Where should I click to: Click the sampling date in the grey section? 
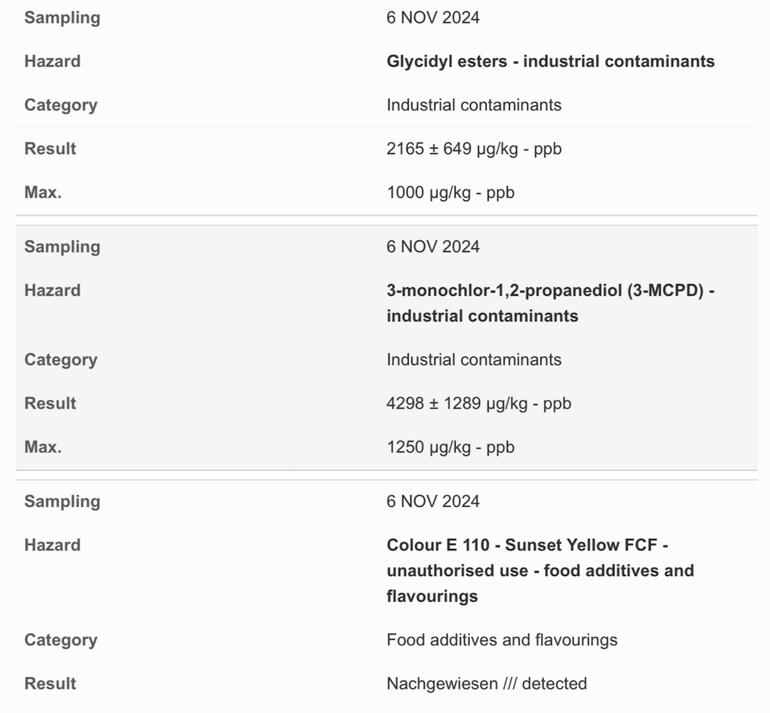[x=432, y=247]
